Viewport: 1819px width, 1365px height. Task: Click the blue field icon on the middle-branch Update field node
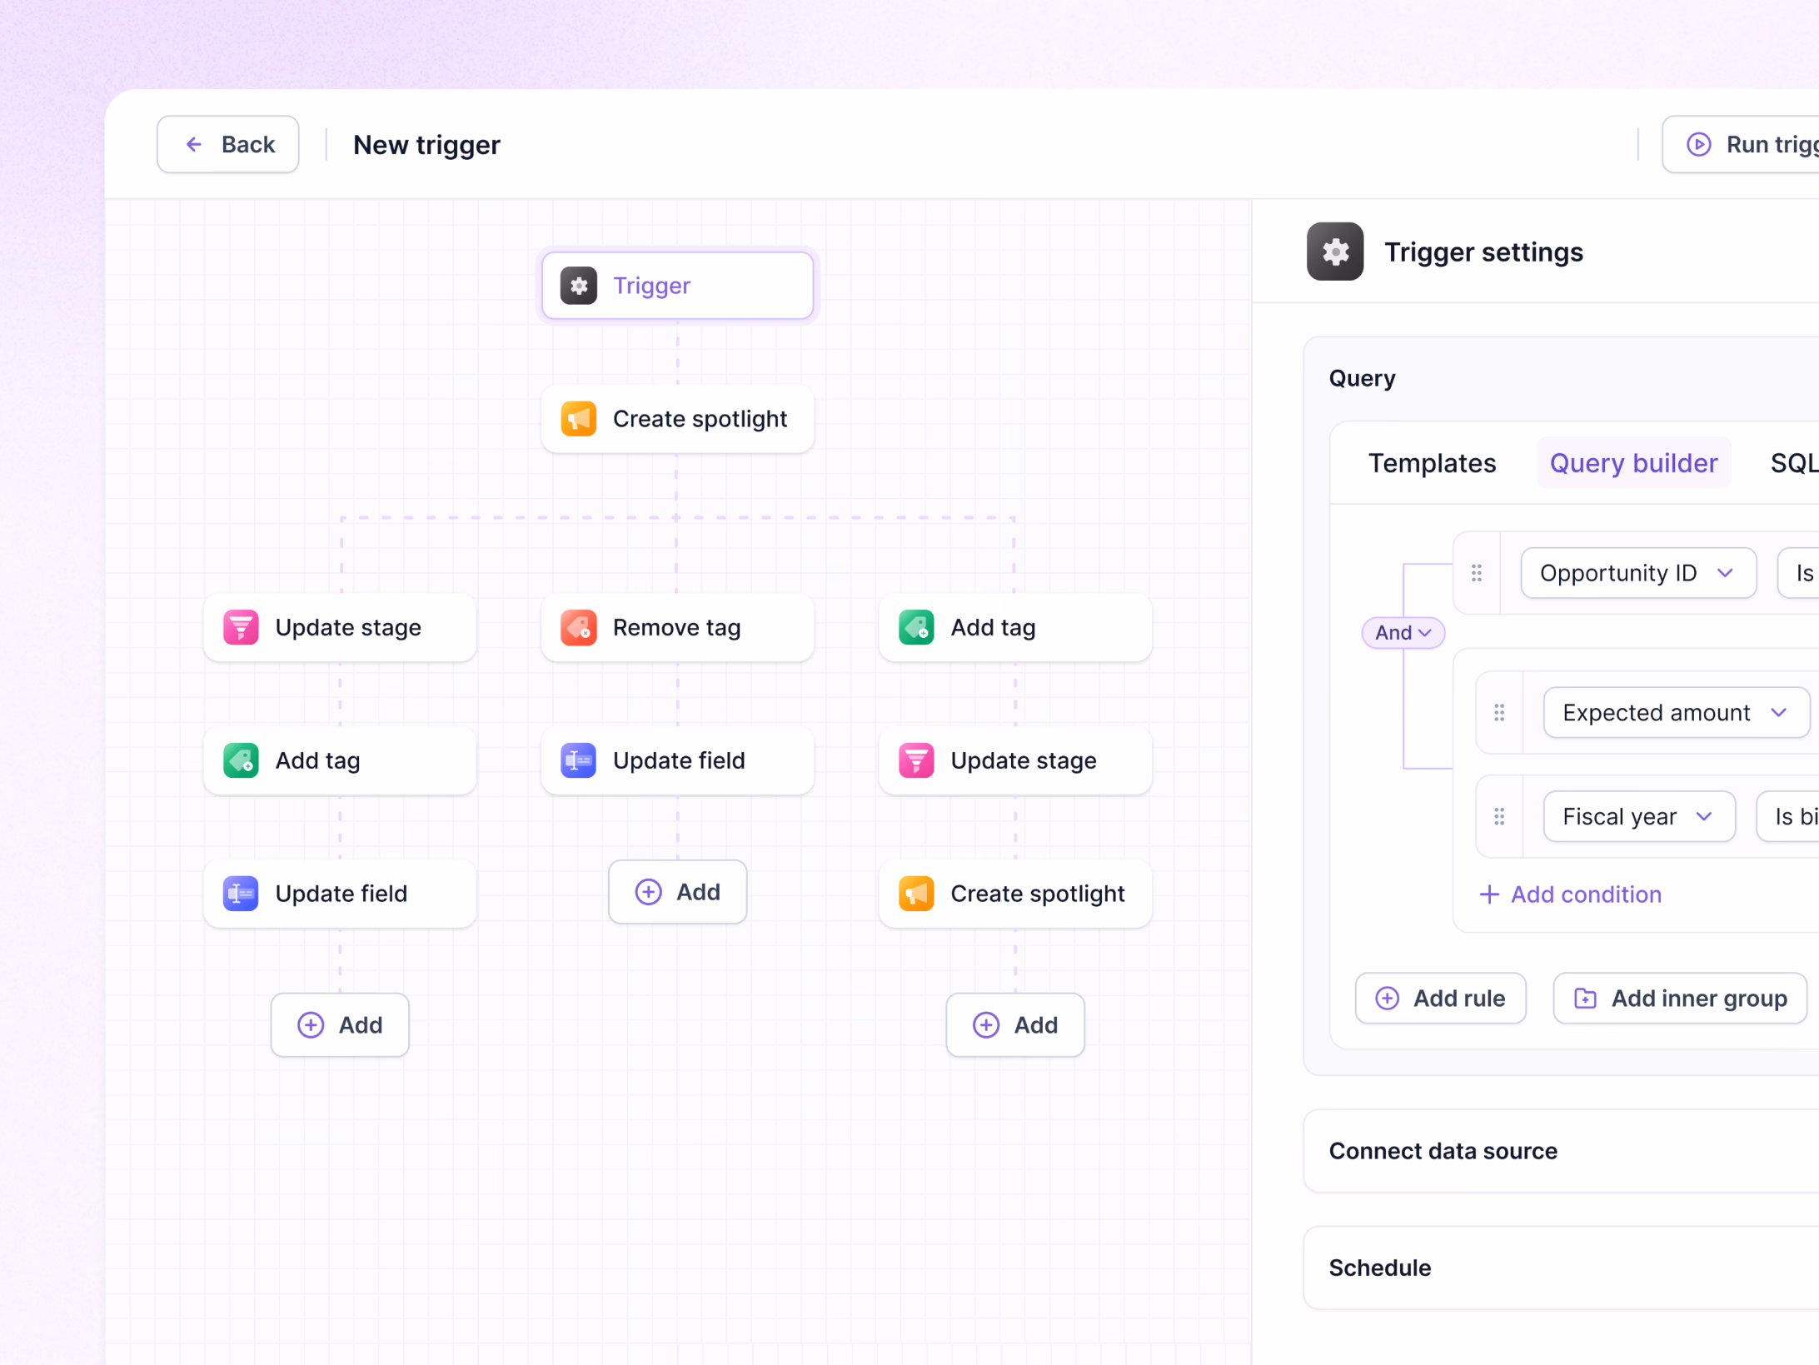pos(579,760)
